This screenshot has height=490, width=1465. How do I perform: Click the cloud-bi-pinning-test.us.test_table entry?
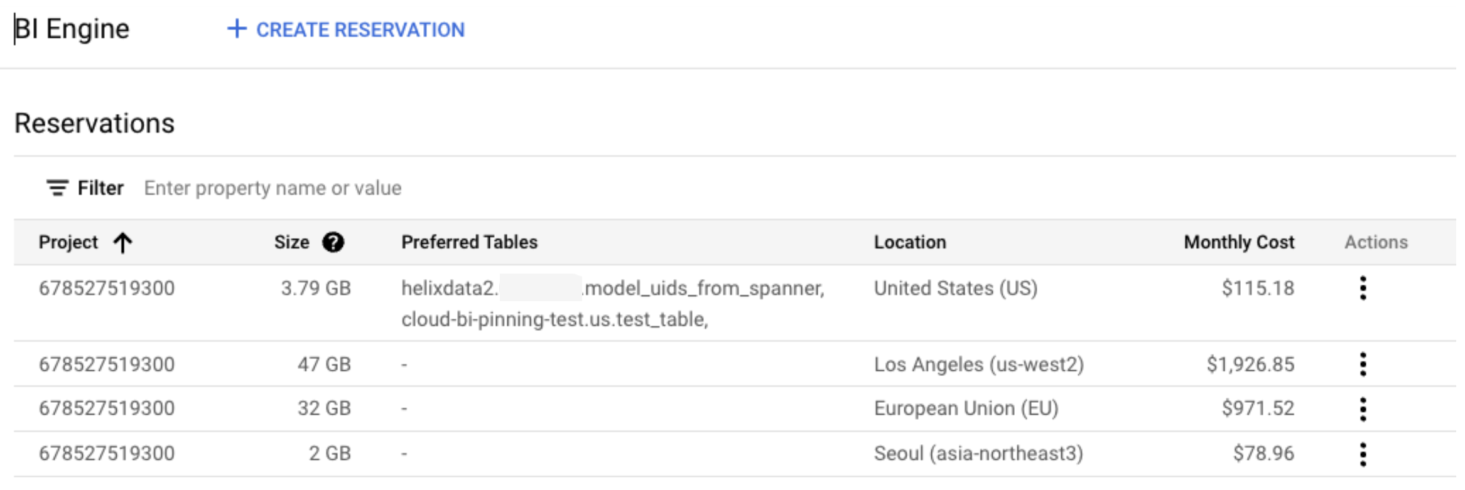tap(554, 319)
